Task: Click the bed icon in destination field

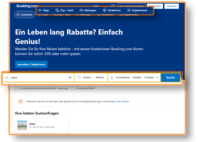Action: pyautogui.click(x=7, y=77)
